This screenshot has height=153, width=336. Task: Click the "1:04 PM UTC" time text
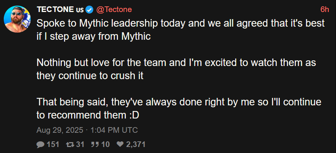(114, 130)
